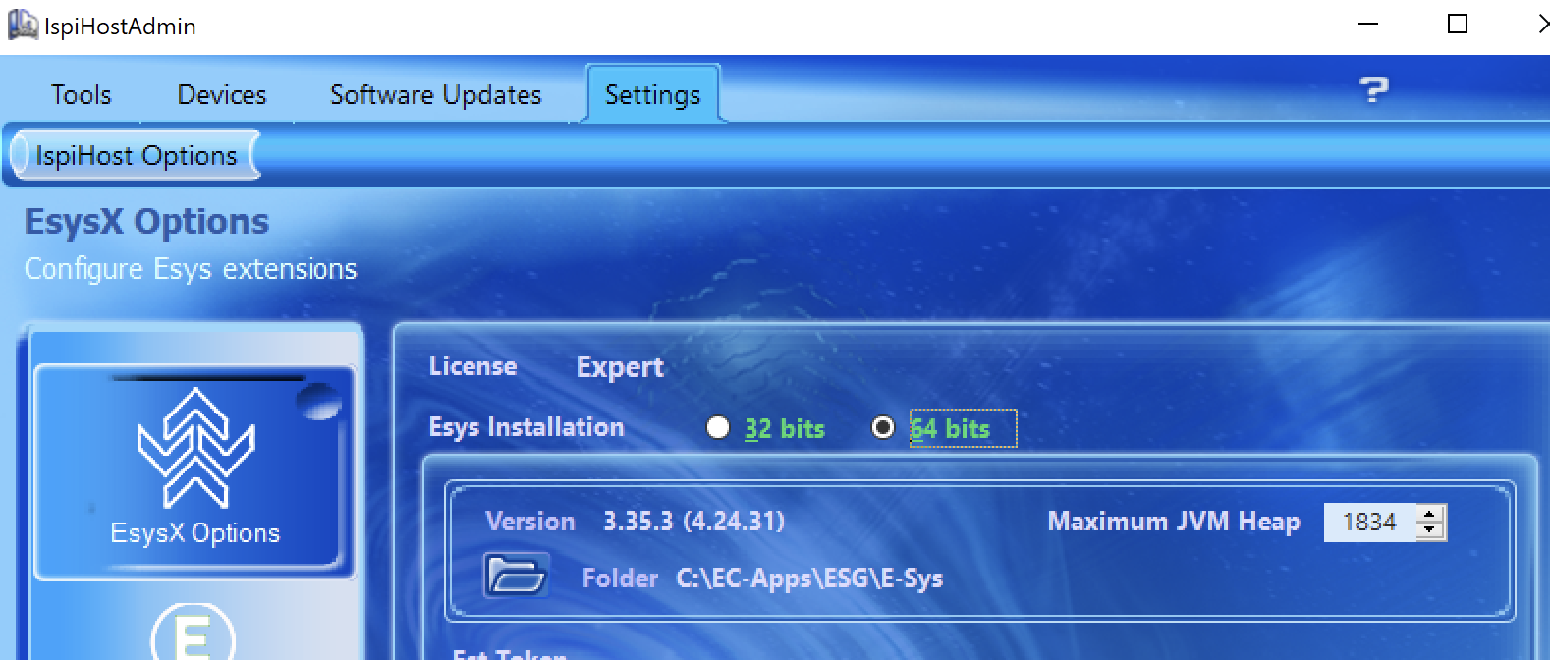Minimize the IspiHostAdmin window
Screen dimensions: 1550x660
(1368, 25)
